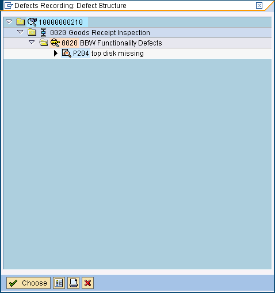Expand the P204 top disk missing node
Image resolution: width=275 pixels, height=293 pixels.
click(x=56, y=53)
